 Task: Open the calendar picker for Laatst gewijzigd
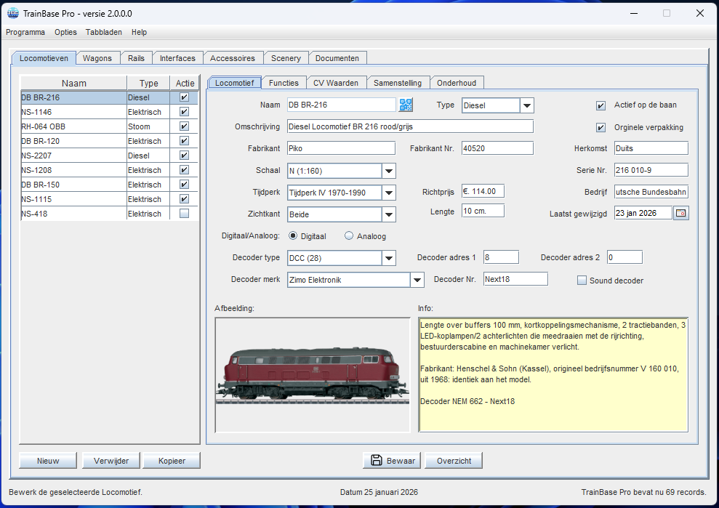pyautogui.click(x=680, y=213)
